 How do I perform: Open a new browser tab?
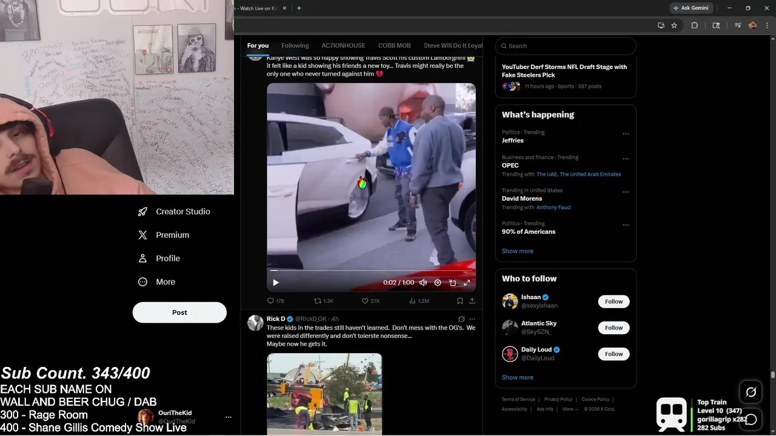point(299,8)
